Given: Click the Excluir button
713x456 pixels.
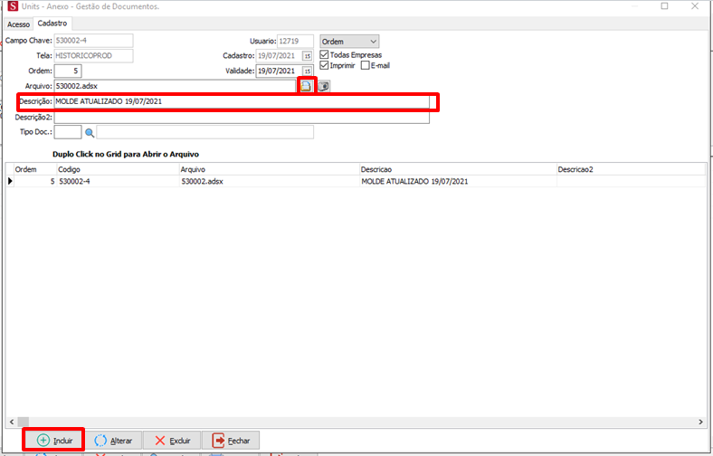Looking at the screenshot, I should [172, 441].
